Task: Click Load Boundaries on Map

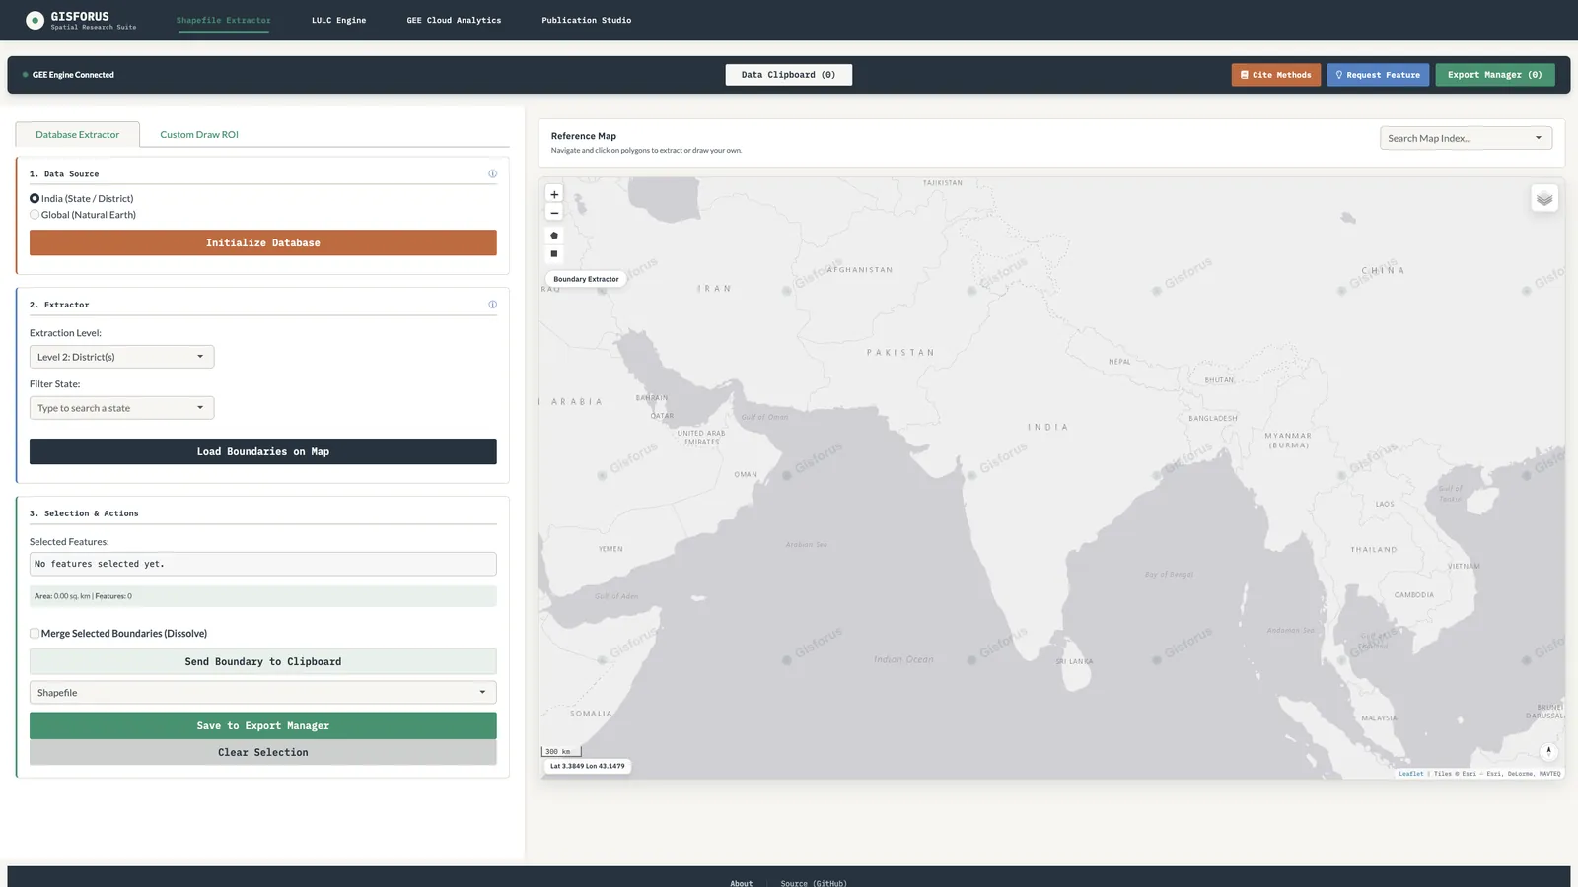Action: pyautogui.click(x=263, y=451)
